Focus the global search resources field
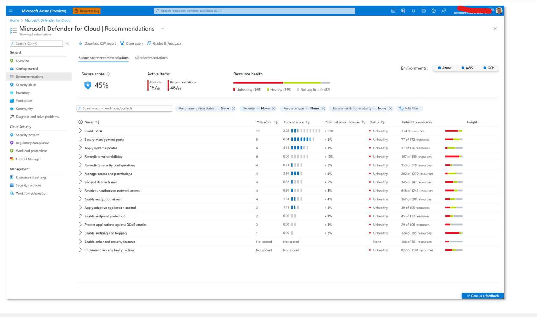 255,11
